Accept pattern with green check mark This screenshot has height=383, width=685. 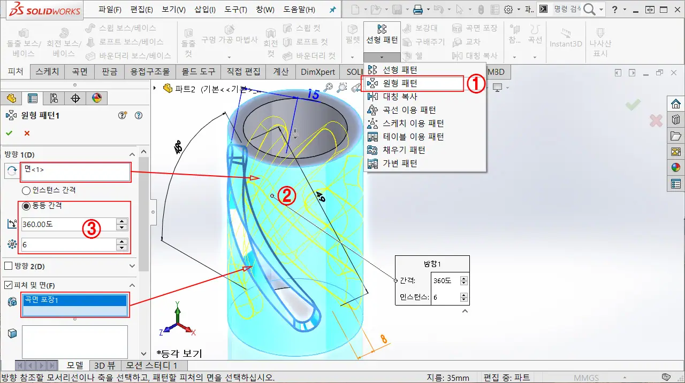9,133
